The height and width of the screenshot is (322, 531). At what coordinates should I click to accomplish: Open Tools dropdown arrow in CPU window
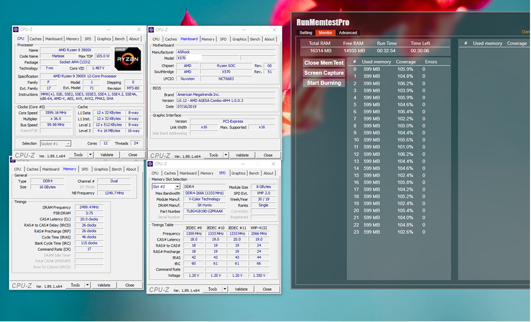pos(90,155)
